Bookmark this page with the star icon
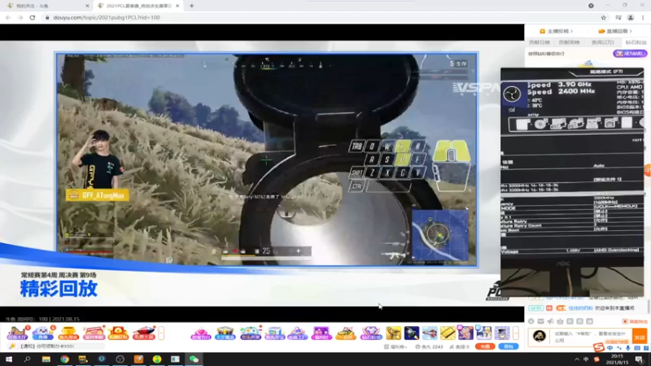The height and width of the screenshot is (366, 651). click(x=603, y=18)
